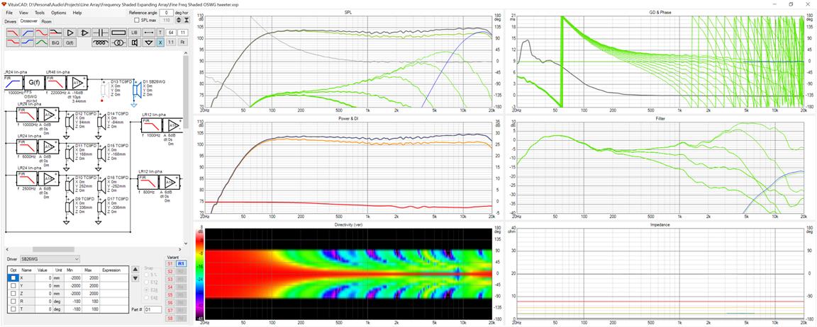Viewport: 817px width, 327px height.
Task: Click the compress arrows button near SPL max
Action: pyautogui.click(x=186, y=21)
